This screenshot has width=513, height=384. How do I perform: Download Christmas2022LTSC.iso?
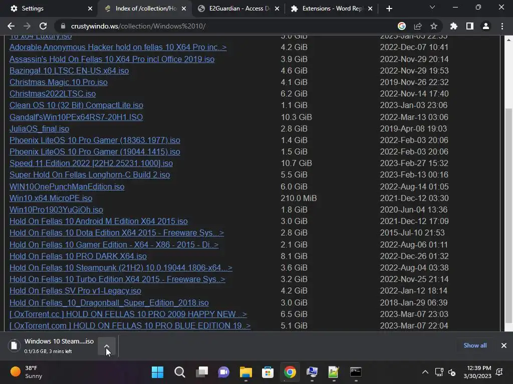53,93
